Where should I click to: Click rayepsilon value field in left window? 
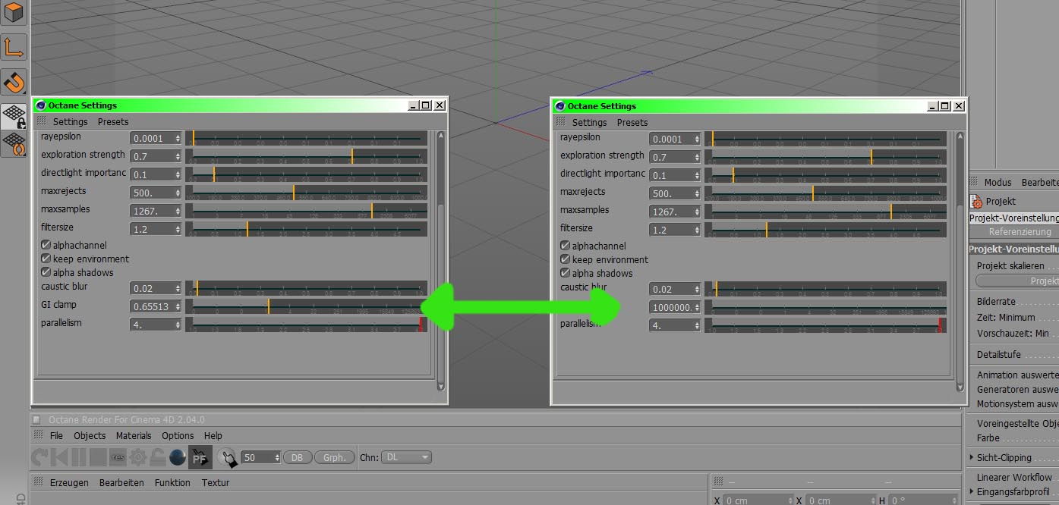coord(156,138)
